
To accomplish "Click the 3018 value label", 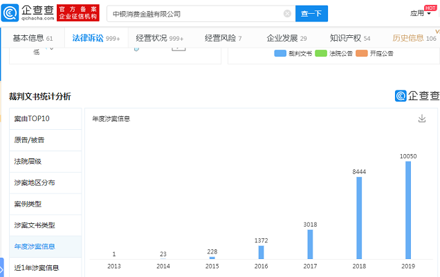I will [310, 225].
